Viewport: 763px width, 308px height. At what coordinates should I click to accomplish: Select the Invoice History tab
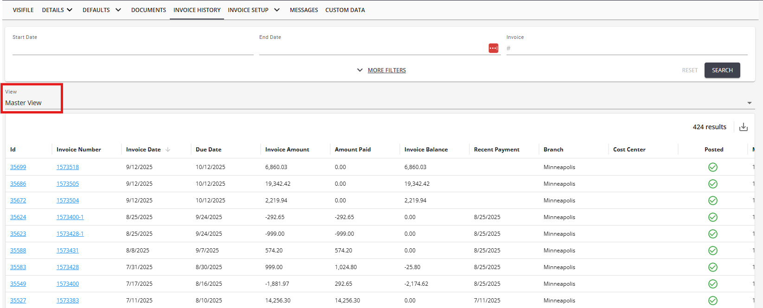pyautogui.click(x=197, y=10)
